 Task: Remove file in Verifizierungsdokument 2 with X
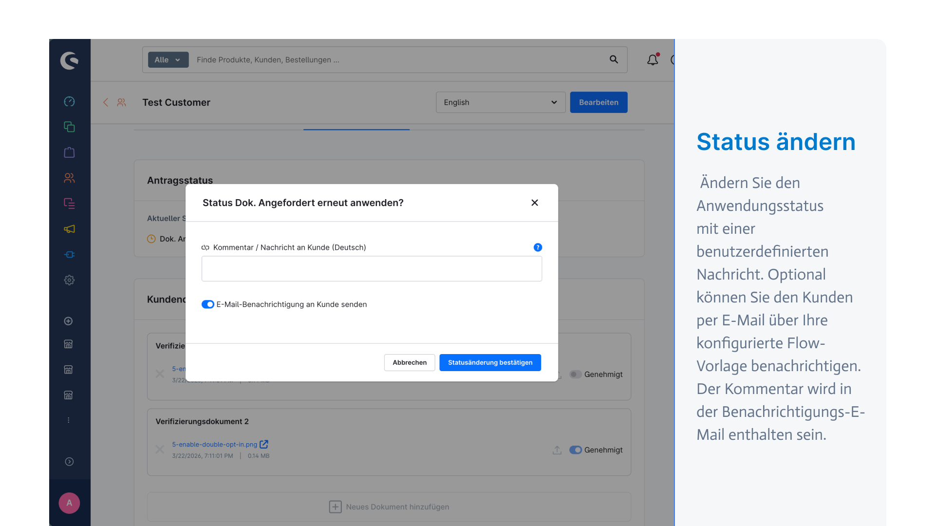coord(160,449)
